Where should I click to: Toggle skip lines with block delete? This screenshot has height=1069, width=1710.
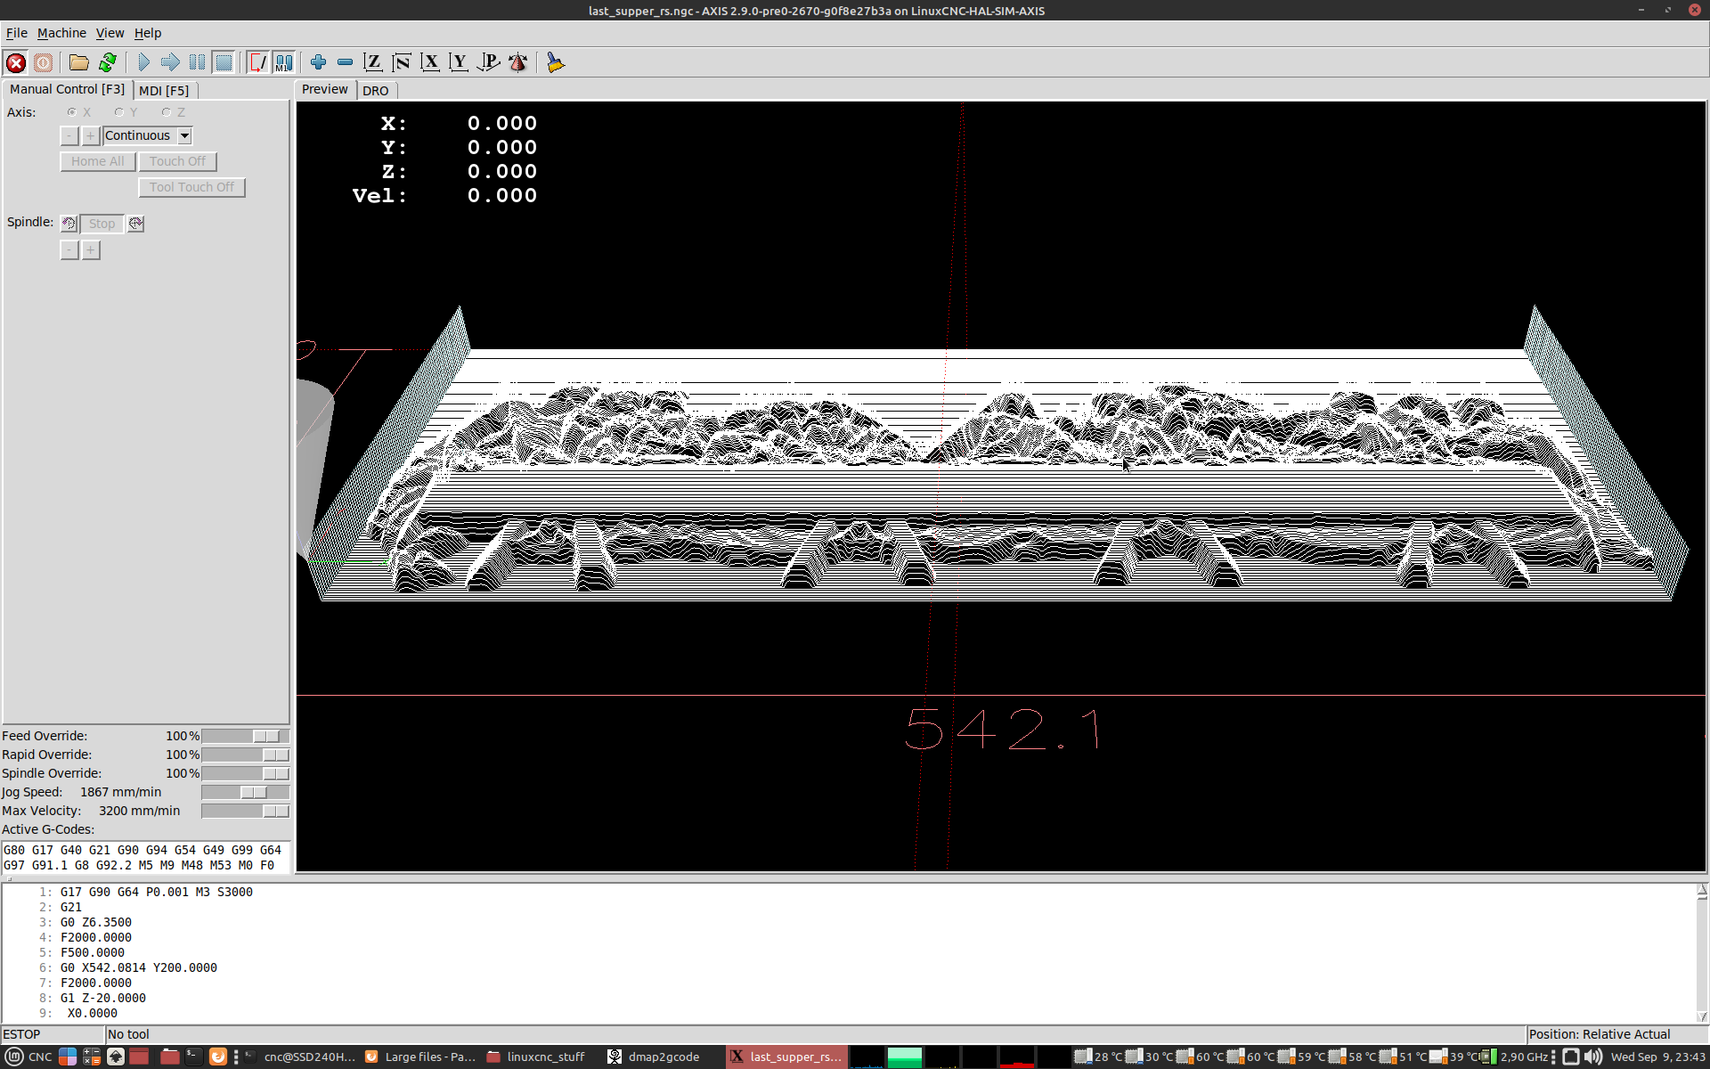257,62
